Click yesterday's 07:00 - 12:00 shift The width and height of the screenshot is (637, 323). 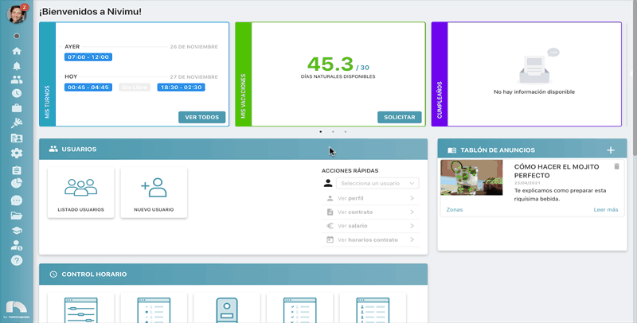(88, 57)
